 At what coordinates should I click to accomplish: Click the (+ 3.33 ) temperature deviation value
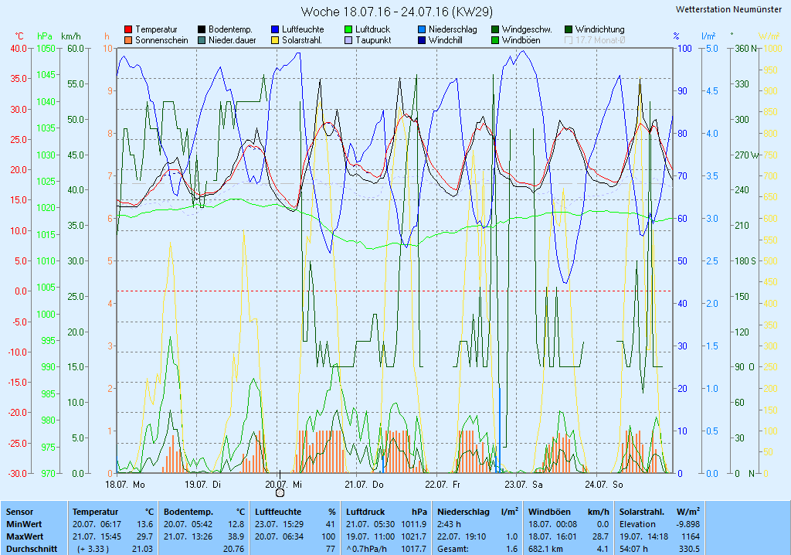pyautogui.click(x=93, y=549)
